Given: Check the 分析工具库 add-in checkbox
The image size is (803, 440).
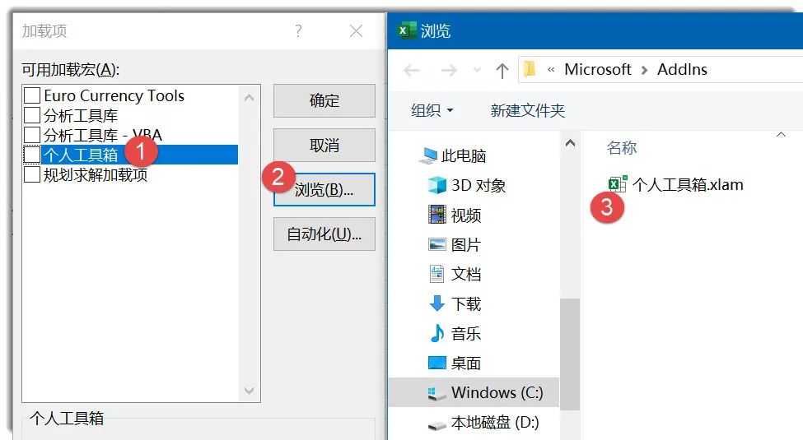Looking at the screenshot, I should (x=32, y=115).
